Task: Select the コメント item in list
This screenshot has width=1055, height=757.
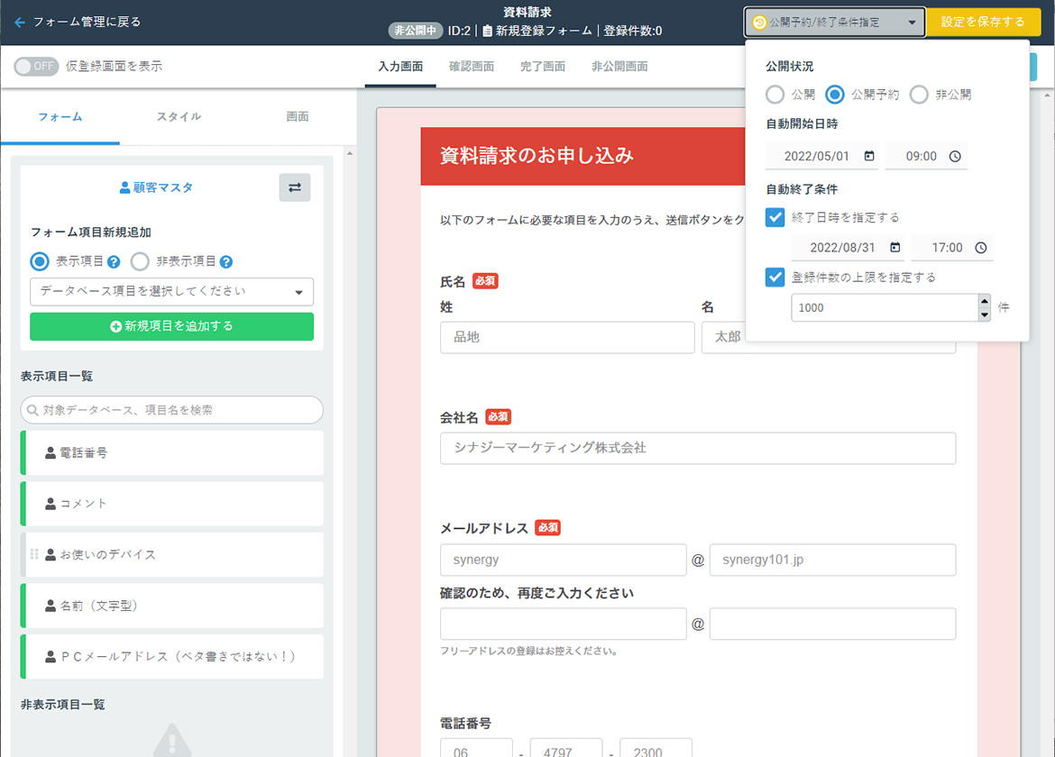Action: click(x=171, y=504)
